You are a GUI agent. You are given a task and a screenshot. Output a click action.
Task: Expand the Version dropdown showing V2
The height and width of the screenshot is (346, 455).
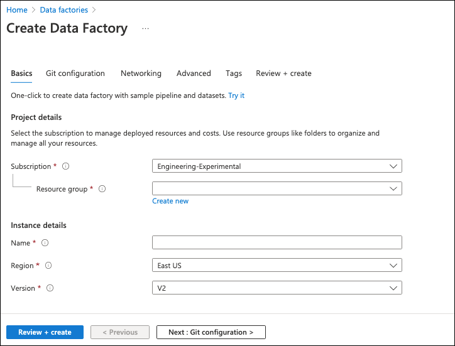pos(277,288)
